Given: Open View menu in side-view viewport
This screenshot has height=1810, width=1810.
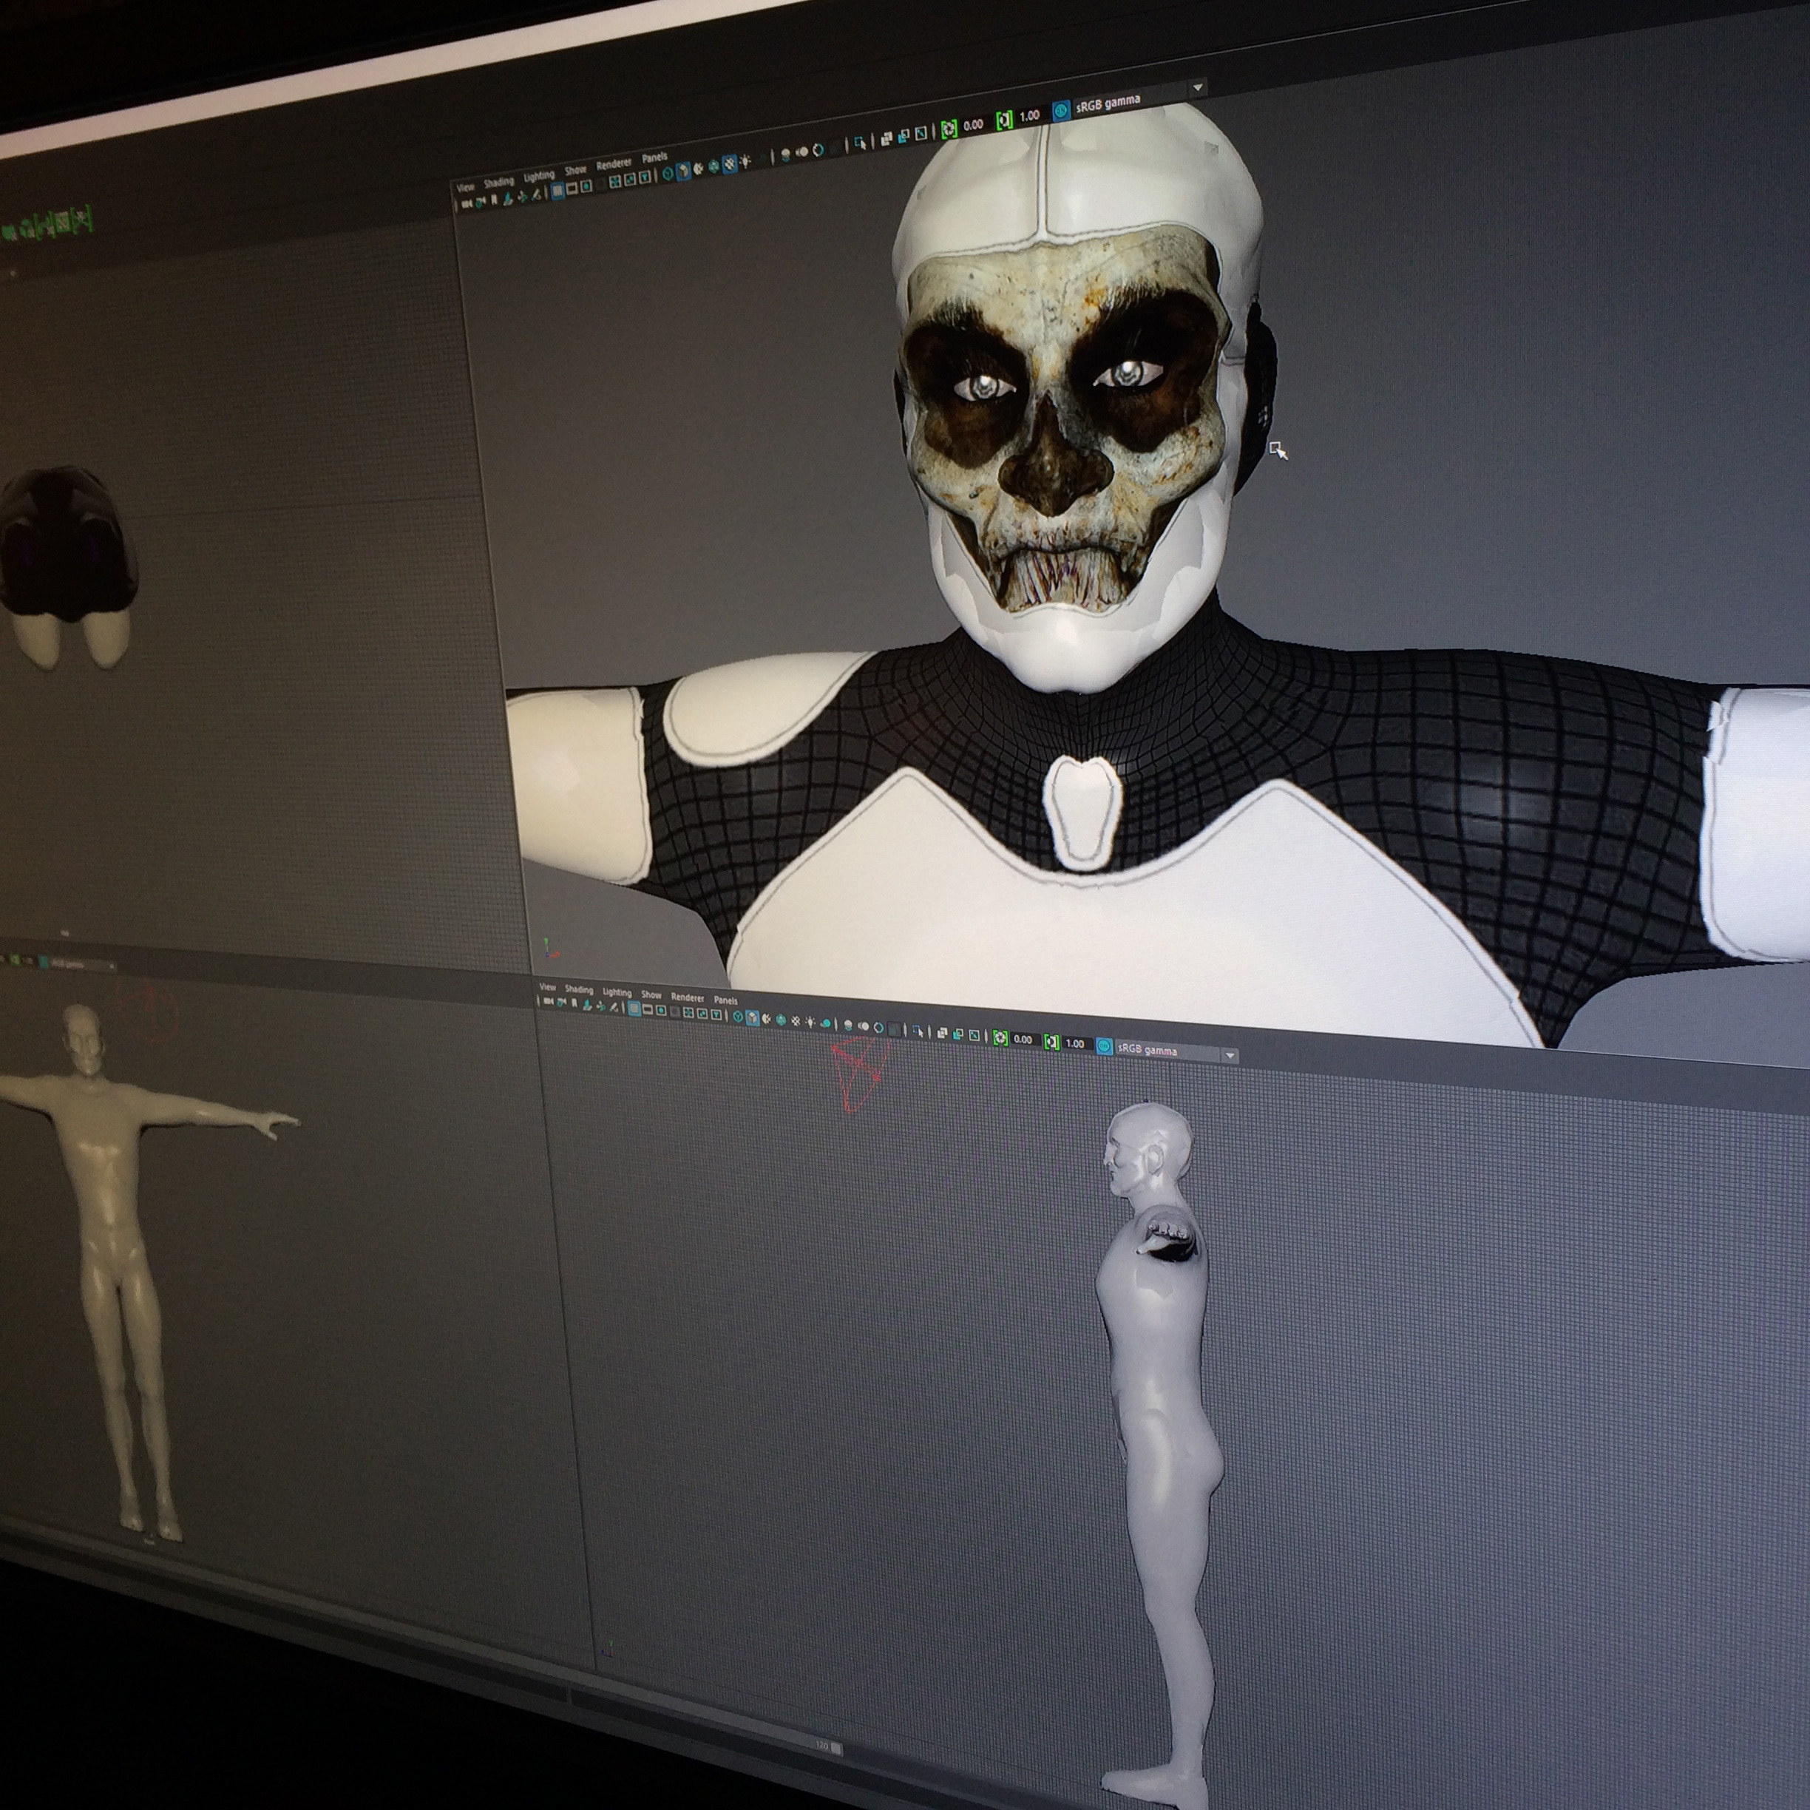Looking at the screenshot, I should pyautogui.click(x=548, y=989).
